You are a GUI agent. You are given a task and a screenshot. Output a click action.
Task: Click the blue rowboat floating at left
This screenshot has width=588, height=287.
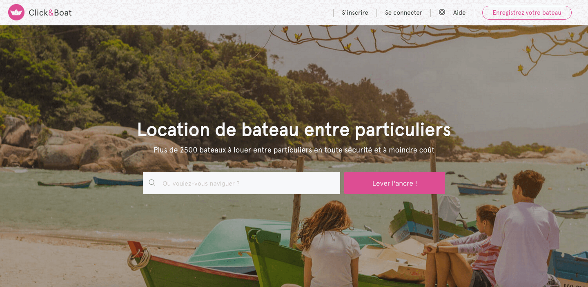[x=118, y=181]
